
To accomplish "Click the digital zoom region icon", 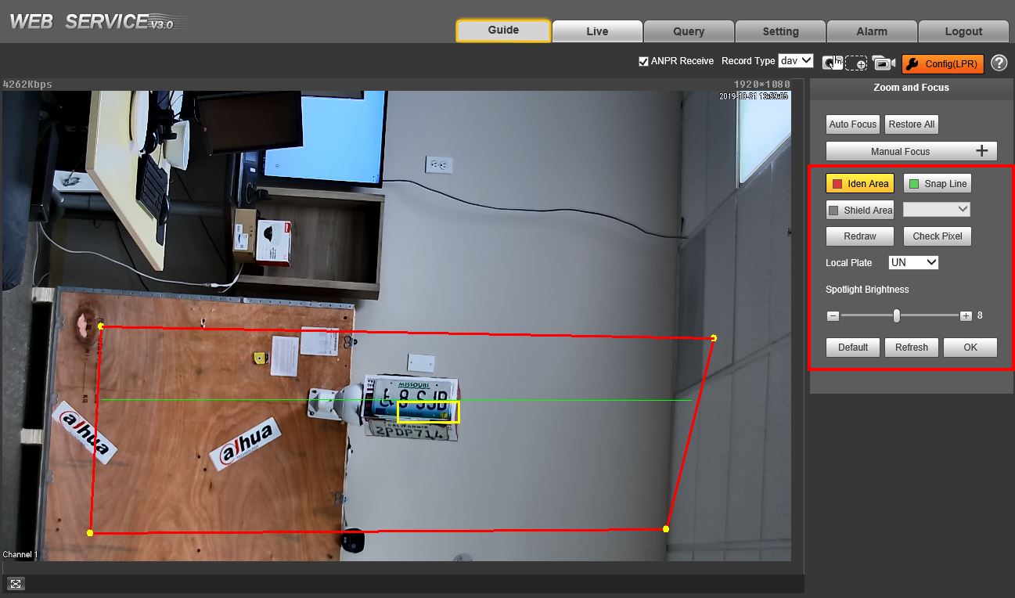I will click(856, 63).
